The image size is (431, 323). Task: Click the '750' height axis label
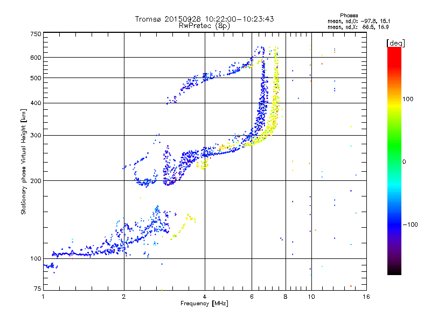pyautogui.click(x=36, y=34)
